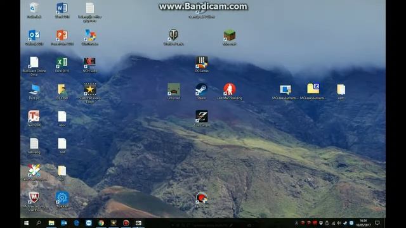The width and height of the screenshot is (406, 228).
Task: Click the Windows Start button
Action: pos(26,223)
